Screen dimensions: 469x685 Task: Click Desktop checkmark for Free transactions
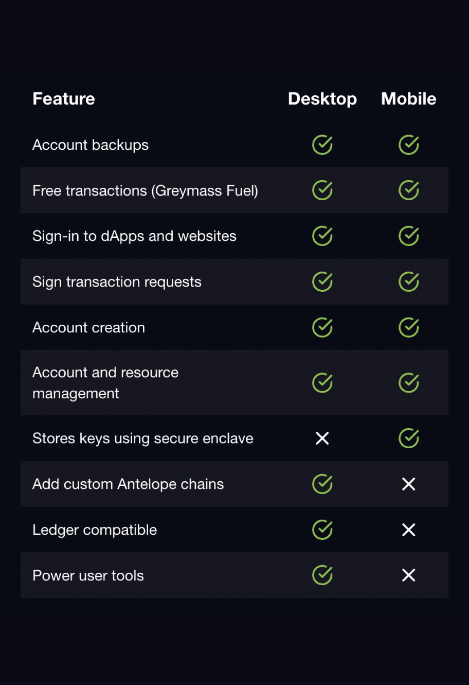point(322,190)
